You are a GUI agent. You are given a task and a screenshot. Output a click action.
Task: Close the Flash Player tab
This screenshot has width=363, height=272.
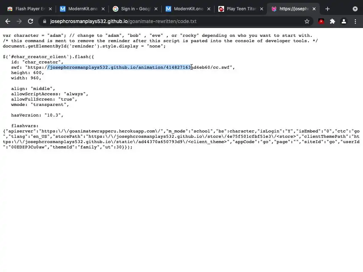coord(50,9)
